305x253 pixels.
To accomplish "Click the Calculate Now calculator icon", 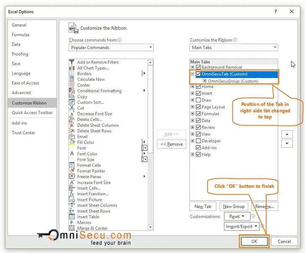I will [x=72, y=79].
